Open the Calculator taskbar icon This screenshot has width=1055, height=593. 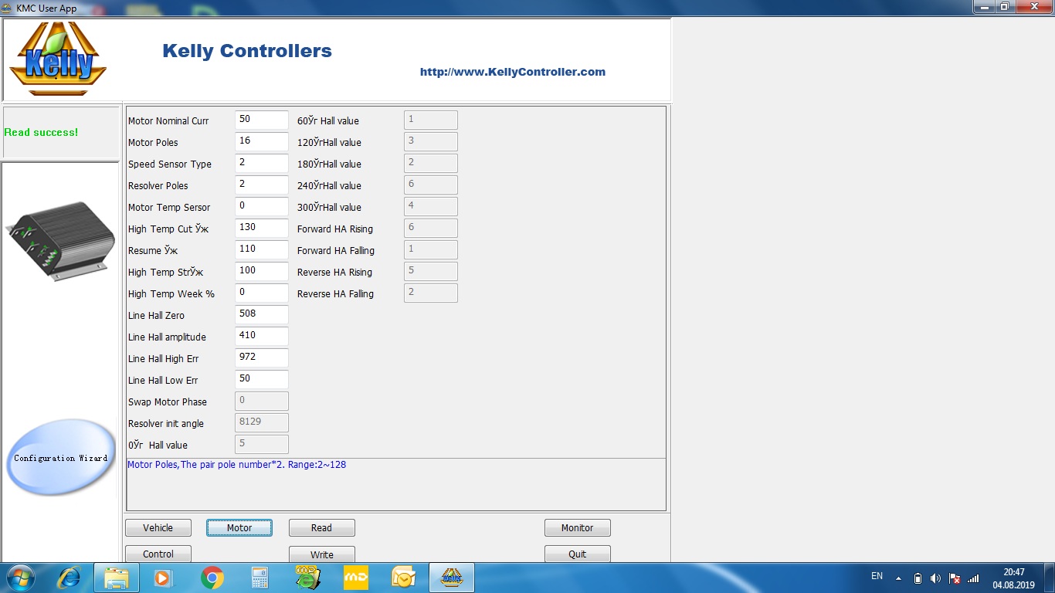(x=260, y=578)
